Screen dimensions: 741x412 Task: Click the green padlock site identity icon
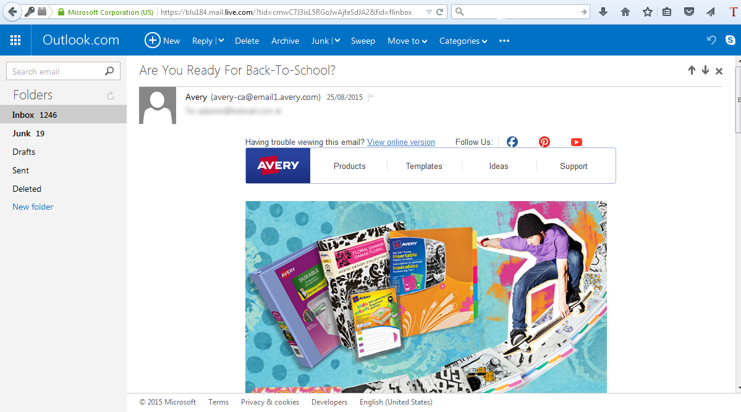click(x=61, y=12)
